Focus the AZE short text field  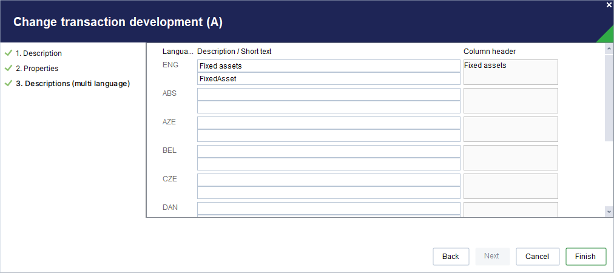tap(328, 135)
